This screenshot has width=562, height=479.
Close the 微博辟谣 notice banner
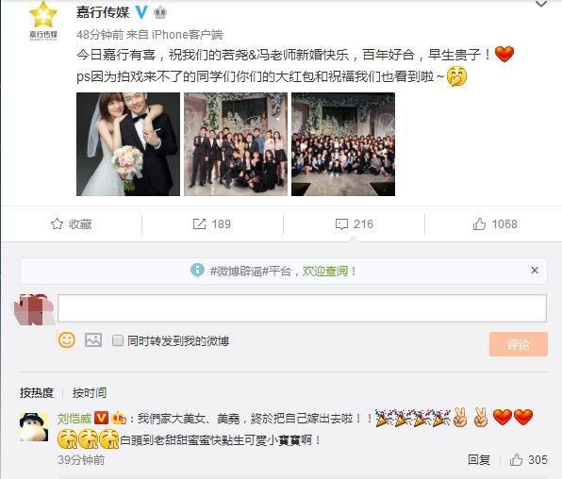coord(535,271)
